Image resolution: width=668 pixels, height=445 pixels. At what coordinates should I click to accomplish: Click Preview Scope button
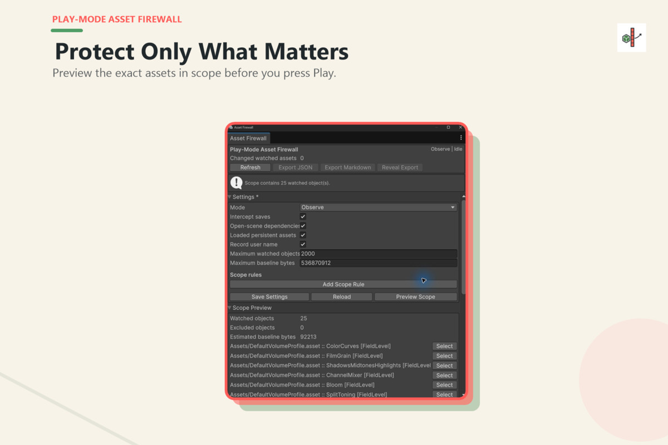point(415,296)
